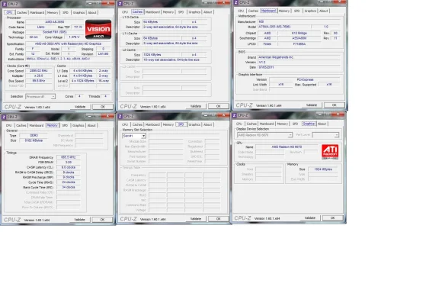
Task: Click the motherboard Manufacturer field
Action: 299,21
